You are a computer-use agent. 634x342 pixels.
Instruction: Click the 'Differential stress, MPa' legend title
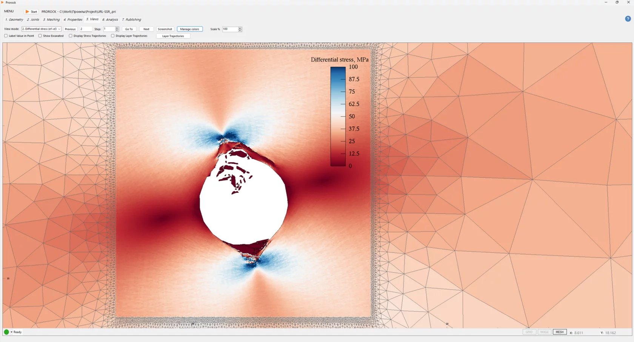click(x=340, y=60)
